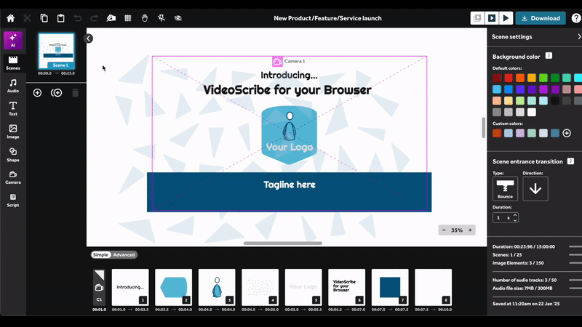Select the C1 camera timeline item

[x=99, y=287]
